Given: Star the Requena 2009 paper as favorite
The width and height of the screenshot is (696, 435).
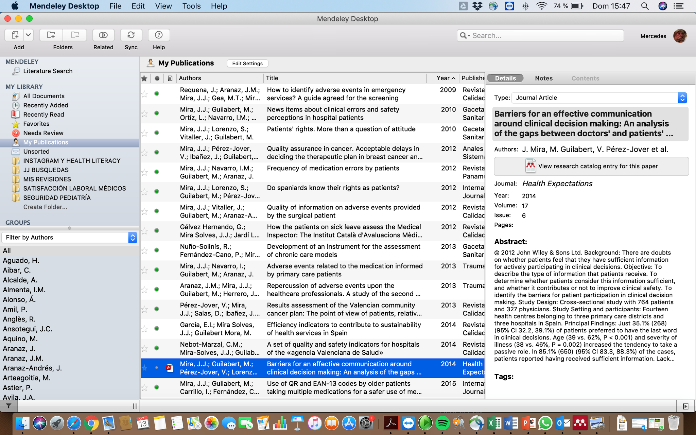Looking at the screenshot, I should point(144,94).
